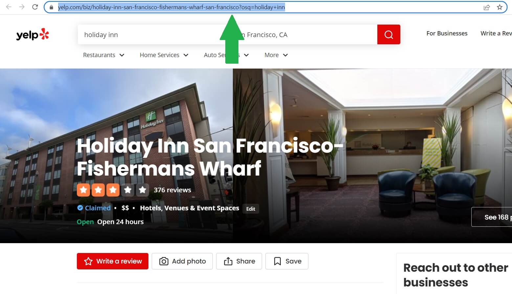Expand the More categories dropdown

276,55
